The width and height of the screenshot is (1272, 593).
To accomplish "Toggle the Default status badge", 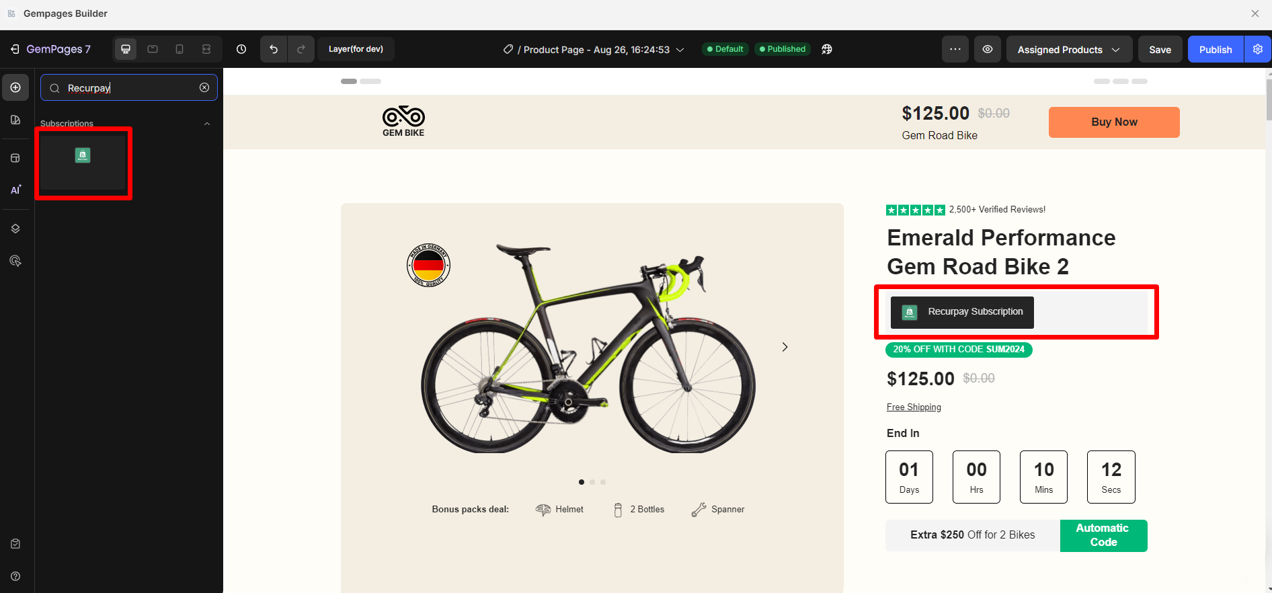I will tap(725, 49).
